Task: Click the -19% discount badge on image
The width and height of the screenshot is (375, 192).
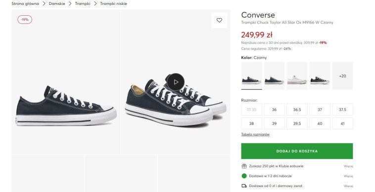Action: click(25, 20)
